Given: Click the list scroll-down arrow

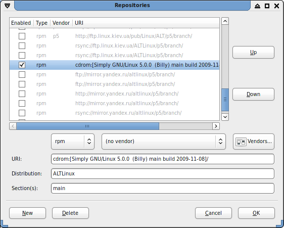Looking at the screenshot, I should [225, 117].
